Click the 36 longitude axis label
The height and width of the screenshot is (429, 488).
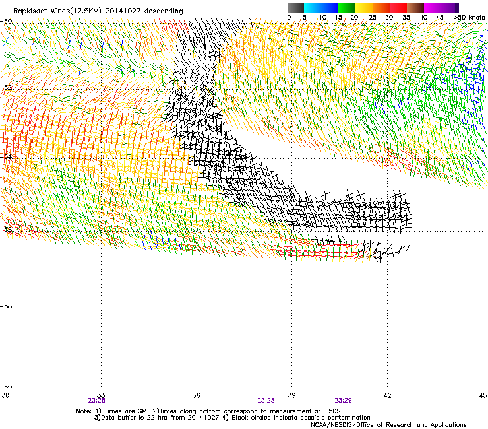pyautogui.click(x=196, y=395)
